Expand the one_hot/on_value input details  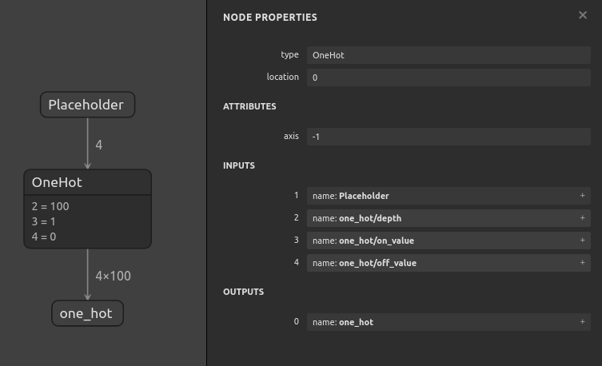pos(582,241)
